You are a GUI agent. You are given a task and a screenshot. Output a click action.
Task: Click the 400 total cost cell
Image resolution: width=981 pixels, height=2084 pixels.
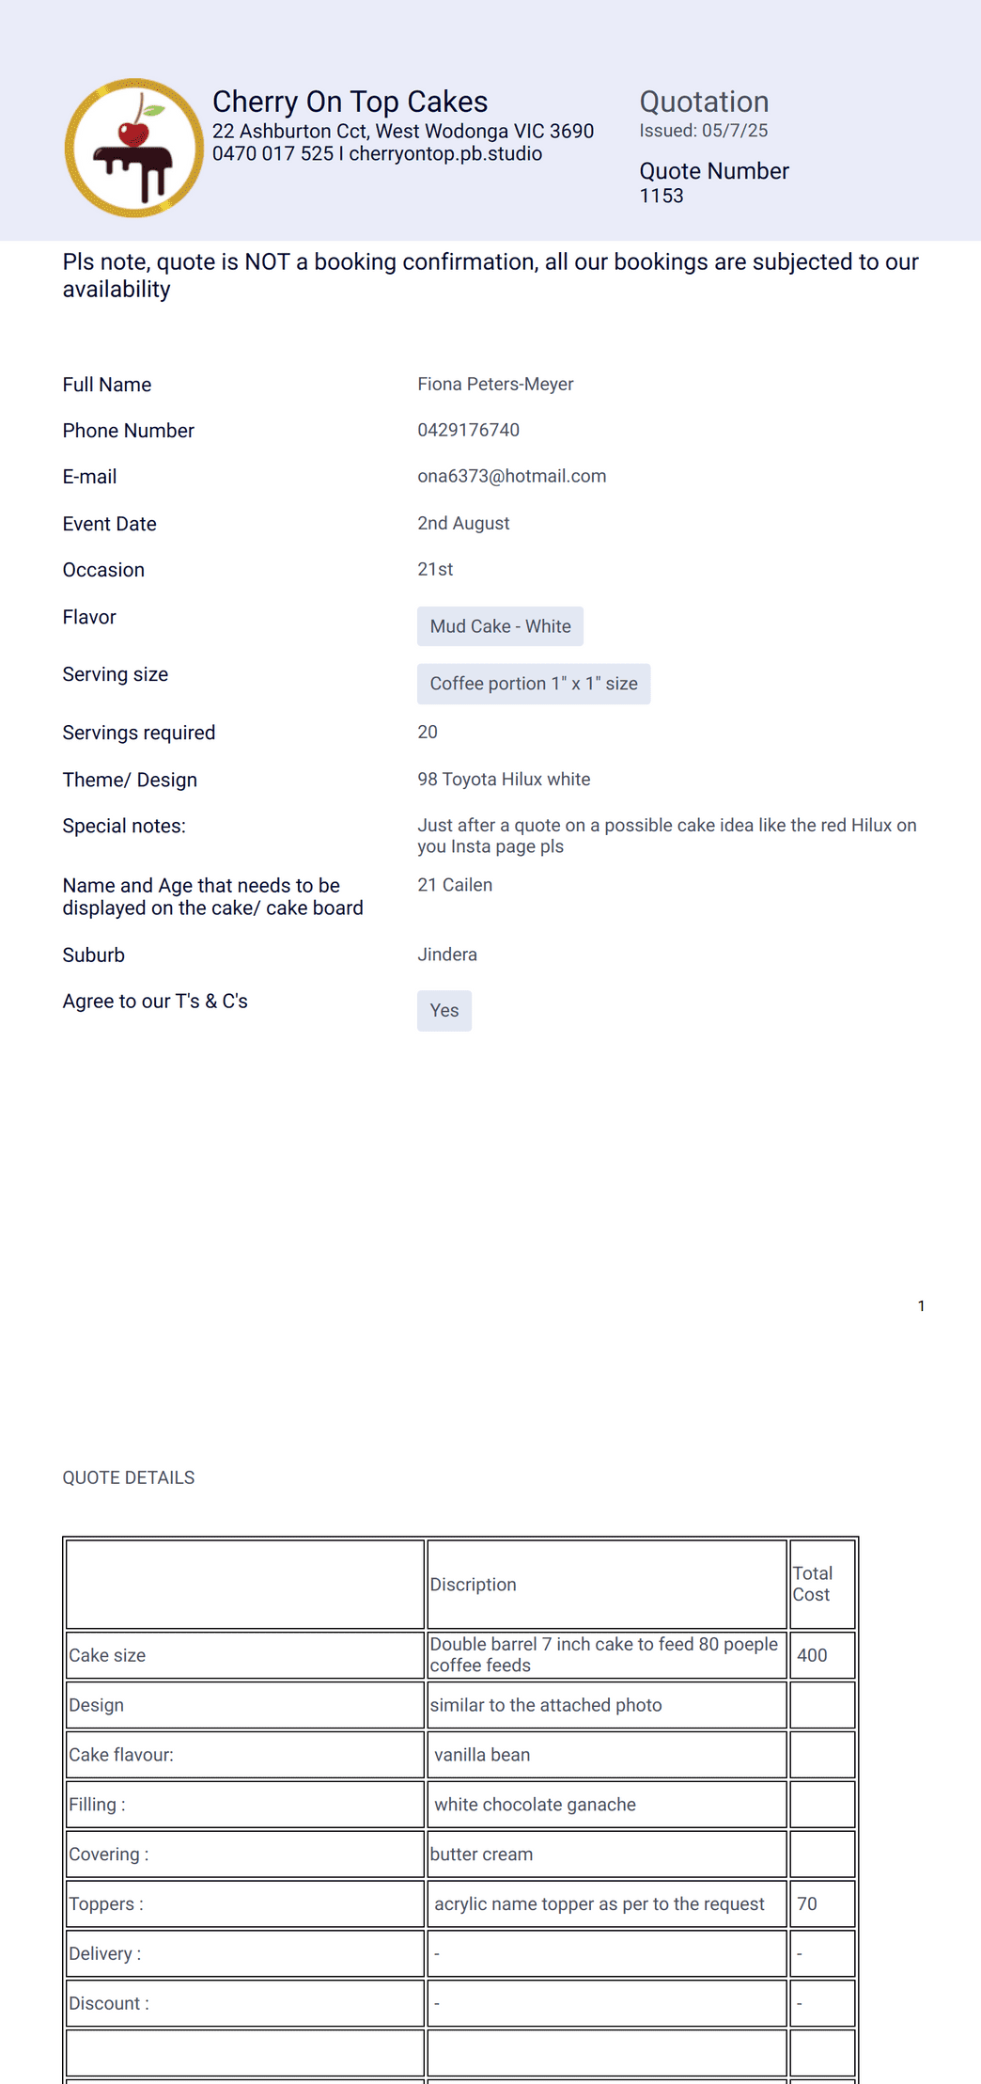tap(822, 1655)
